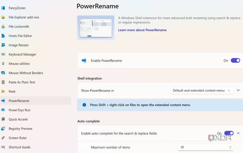Select Keyboard Manager in the sidebar
The image size is (243, 153).
(23, 54)
